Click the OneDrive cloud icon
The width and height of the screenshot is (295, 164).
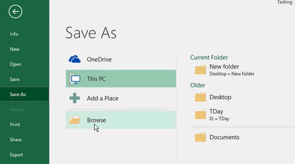point(75,59)
